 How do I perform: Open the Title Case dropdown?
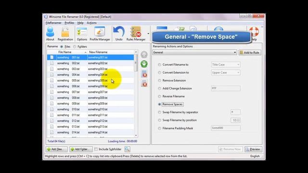click(x=226, y=64)
